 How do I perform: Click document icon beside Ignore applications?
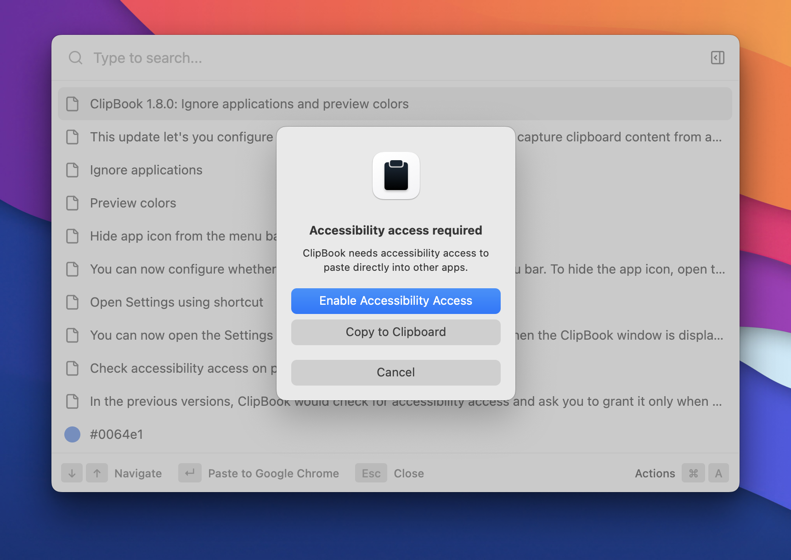click(73, 170)
